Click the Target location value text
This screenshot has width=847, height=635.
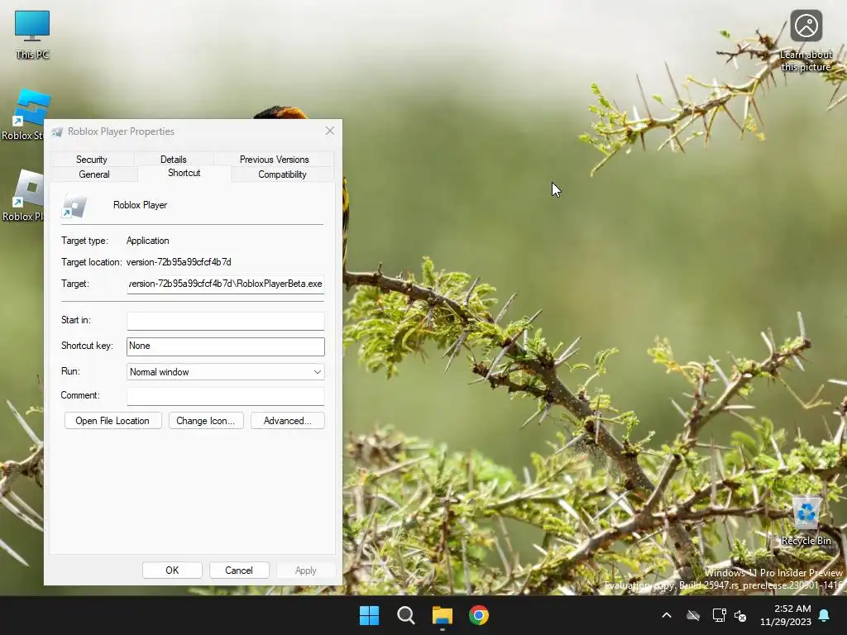[179, 262]
